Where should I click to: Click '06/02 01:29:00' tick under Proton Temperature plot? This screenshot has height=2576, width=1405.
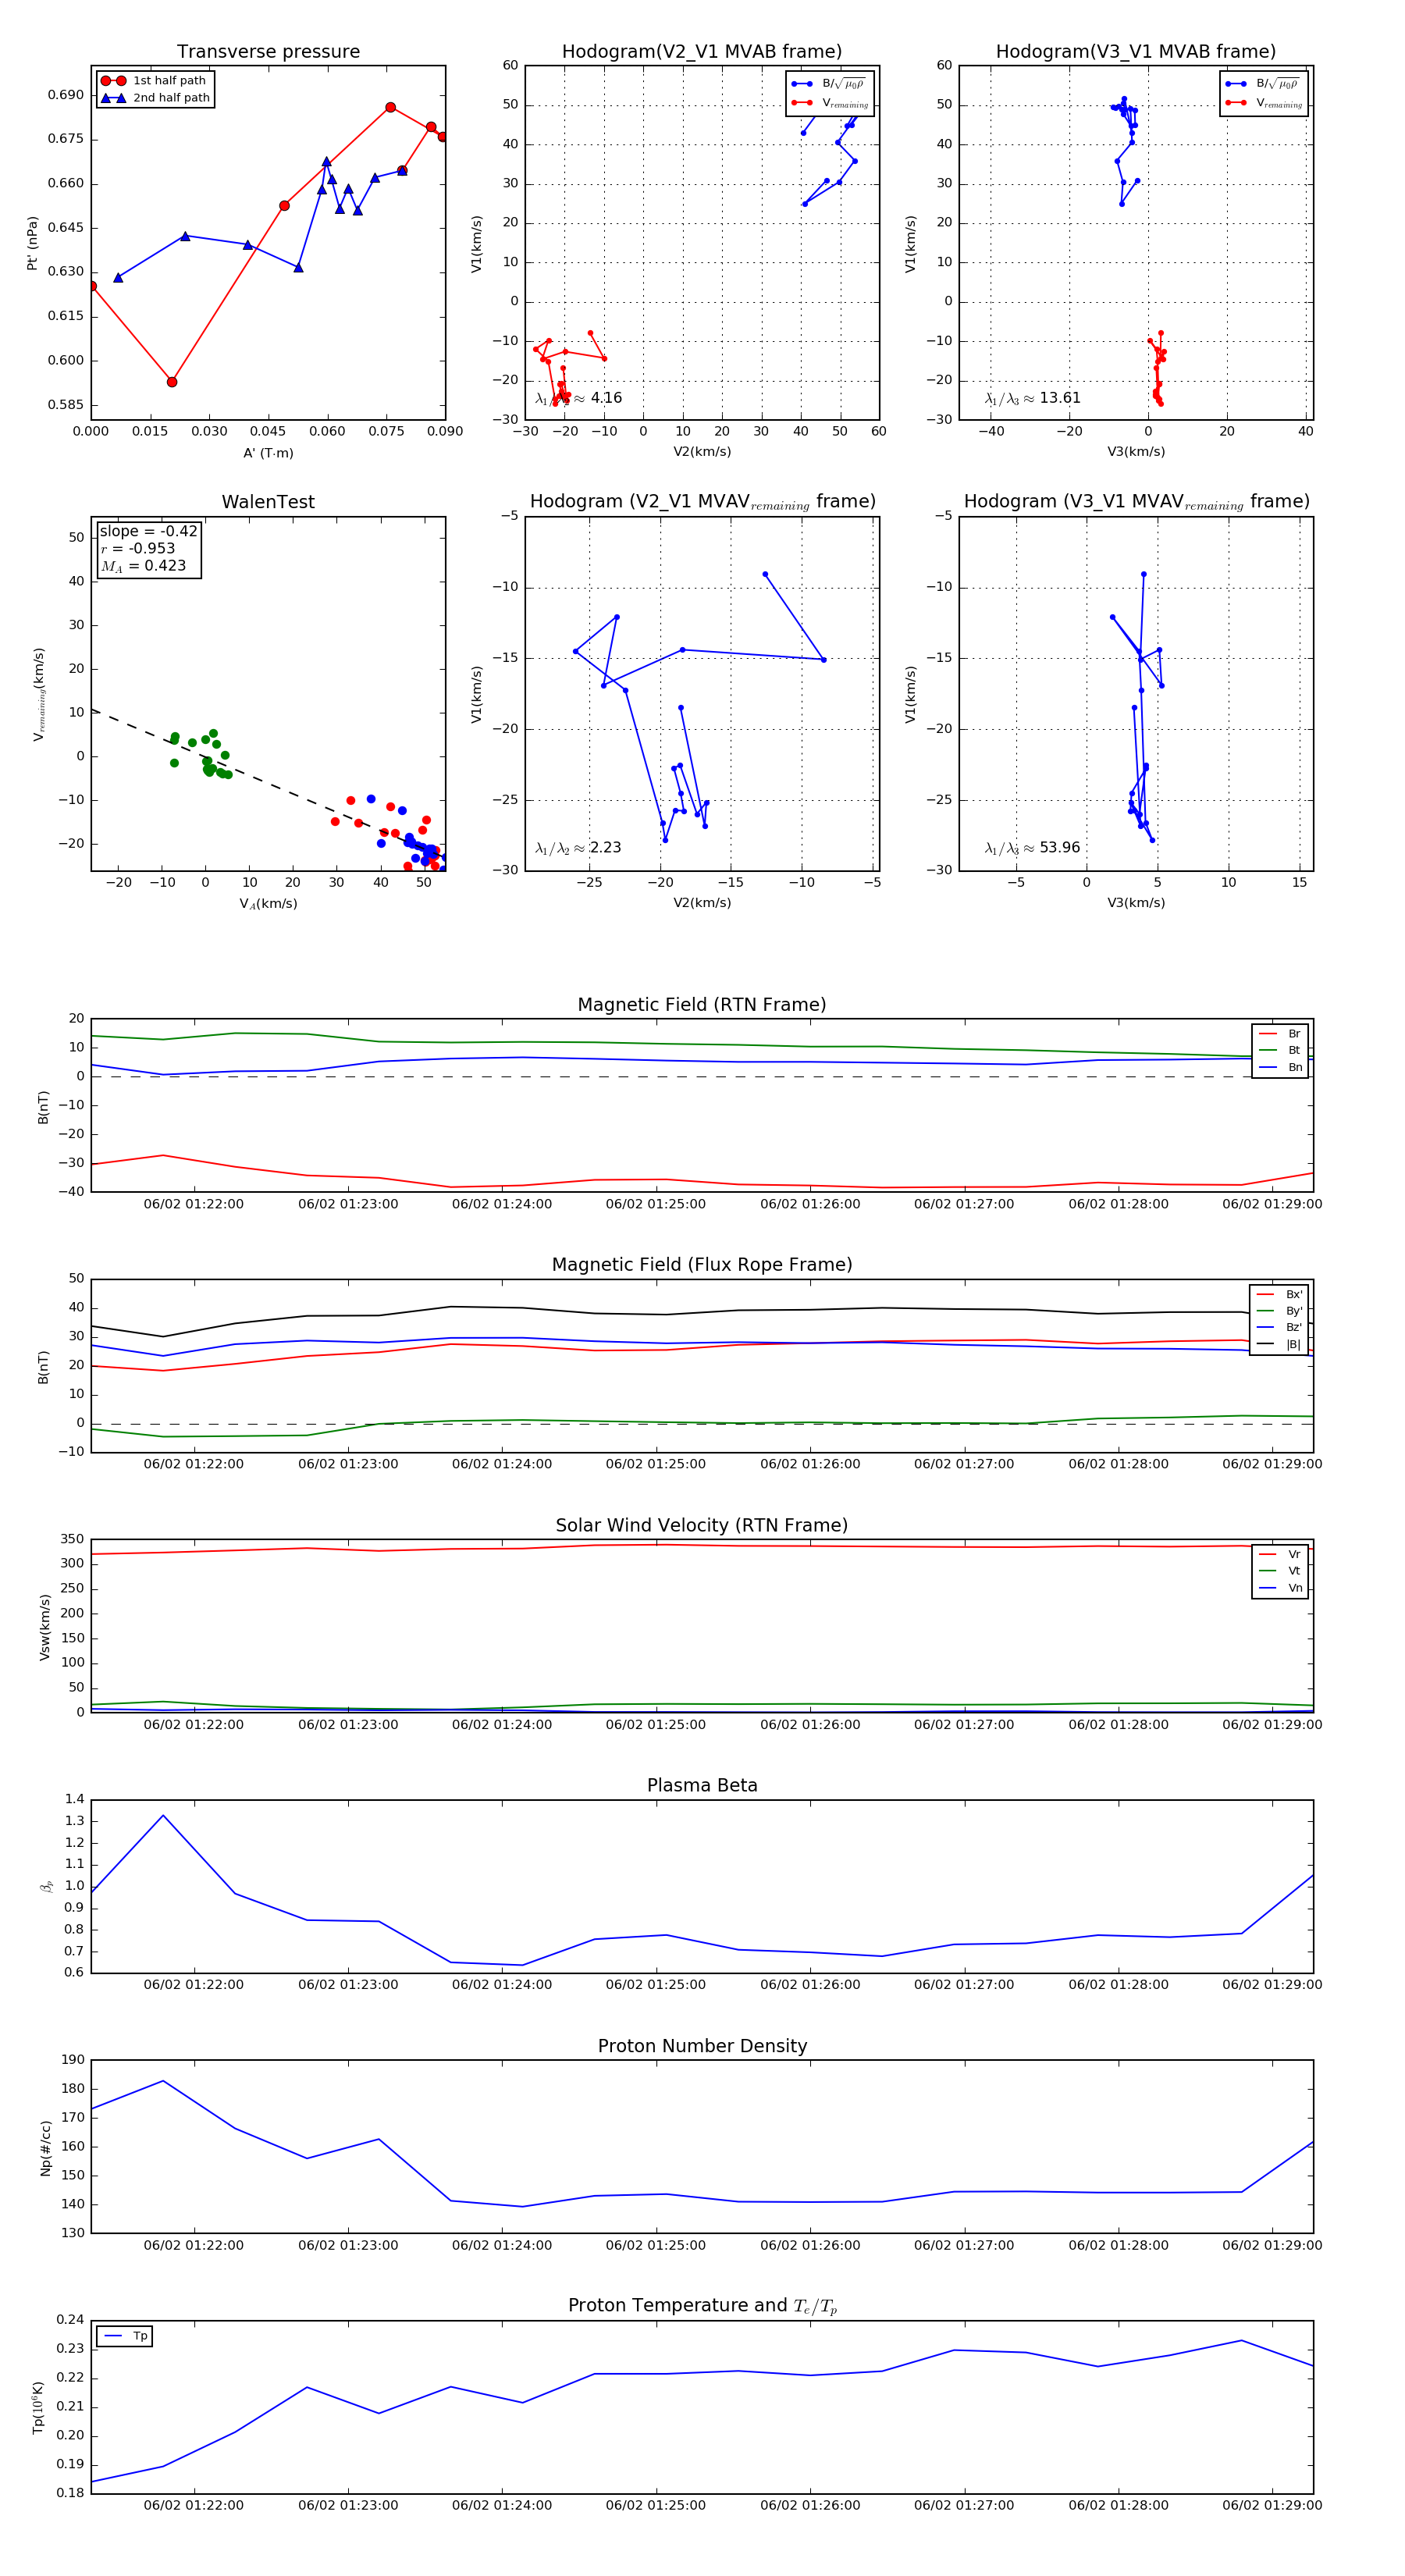(1272, 2505)
